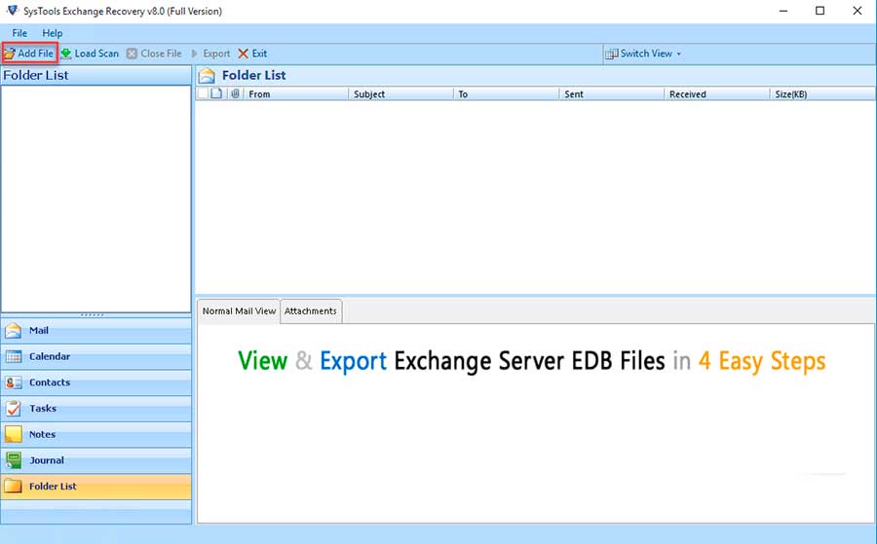Sort by the Sent column header
The width and height of the screenshot is (877, 544).
coord(612,94)
